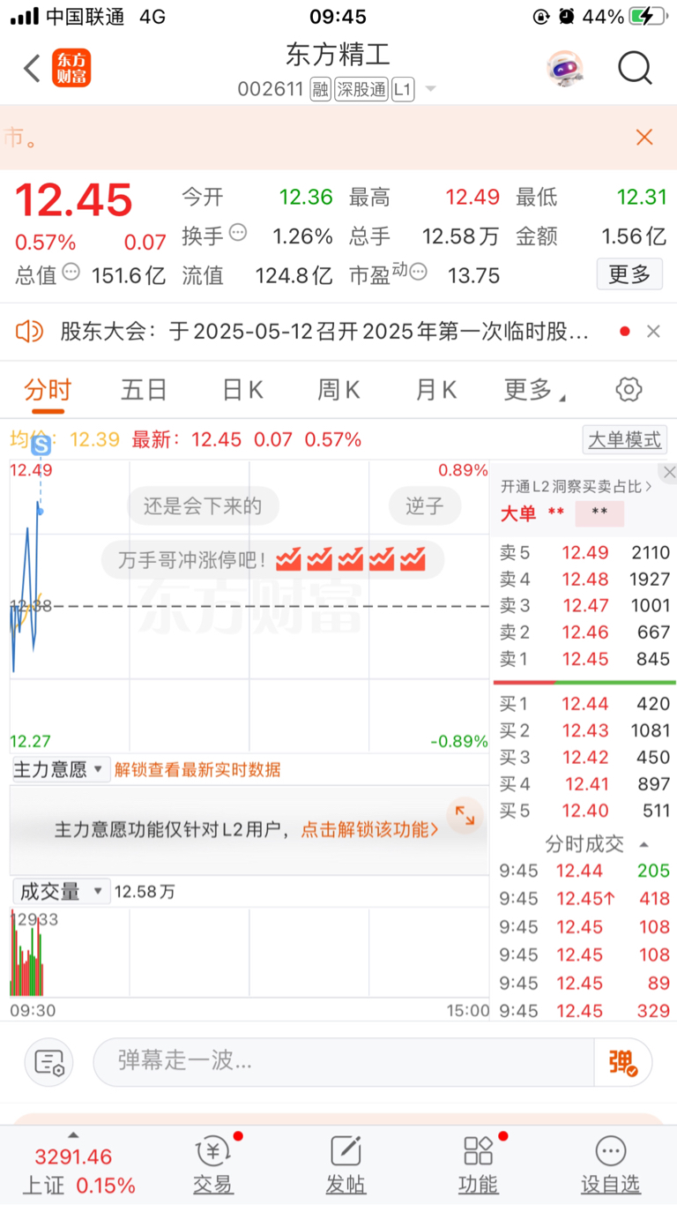Tap the cellular signal bars icon
The width and height of the screenshot is (677, 1205).
(x=25, y=16)
